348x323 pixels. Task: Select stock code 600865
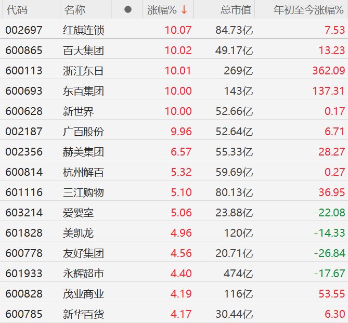[24, 50]
